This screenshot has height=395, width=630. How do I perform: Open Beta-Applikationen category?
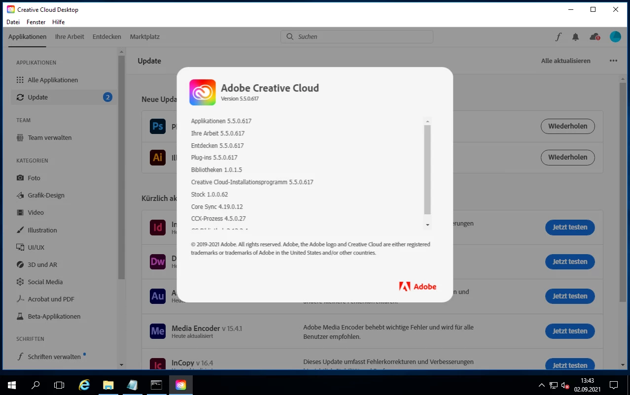63,316
